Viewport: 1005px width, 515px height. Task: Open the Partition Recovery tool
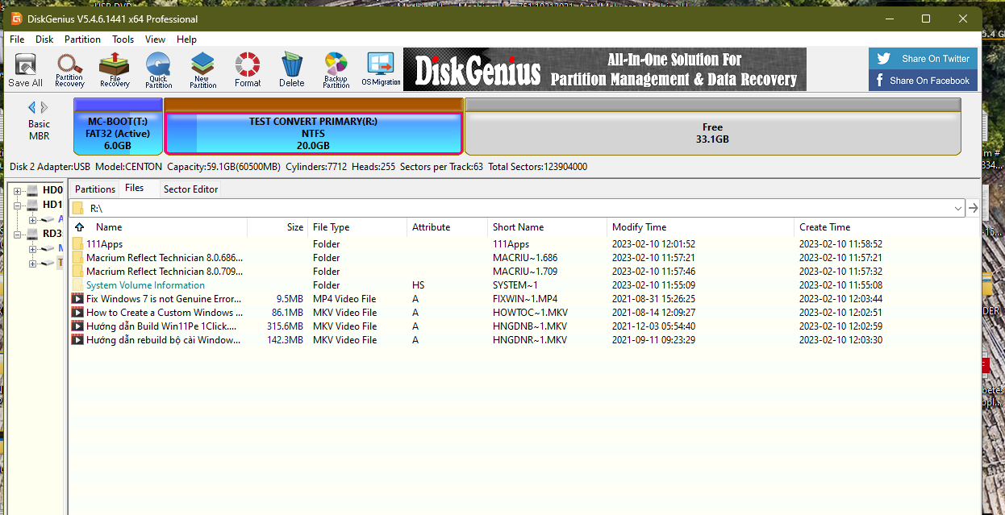click(69, 70)
